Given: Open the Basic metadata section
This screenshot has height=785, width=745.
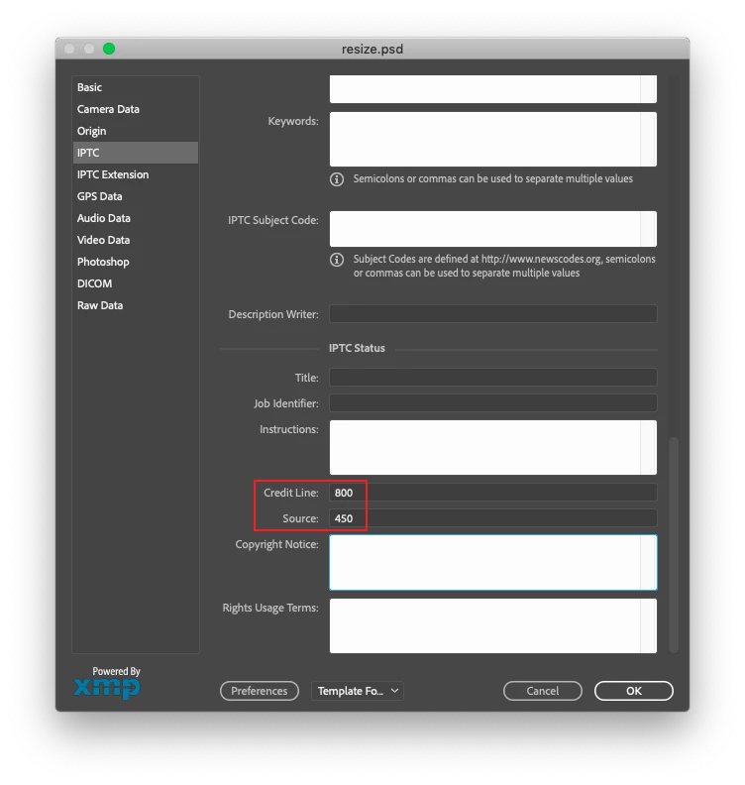Looking at the screenshot, I should pyautogui.click(x=135, y=87).
